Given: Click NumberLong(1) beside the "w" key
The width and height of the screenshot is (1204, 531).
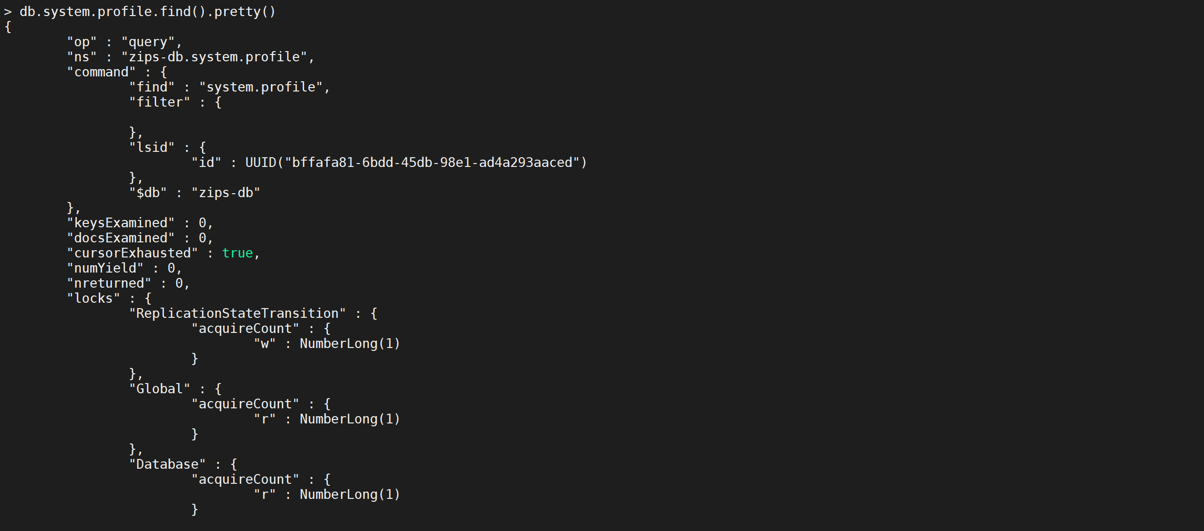Looking at the screenshot, I should tap(350, 344).
